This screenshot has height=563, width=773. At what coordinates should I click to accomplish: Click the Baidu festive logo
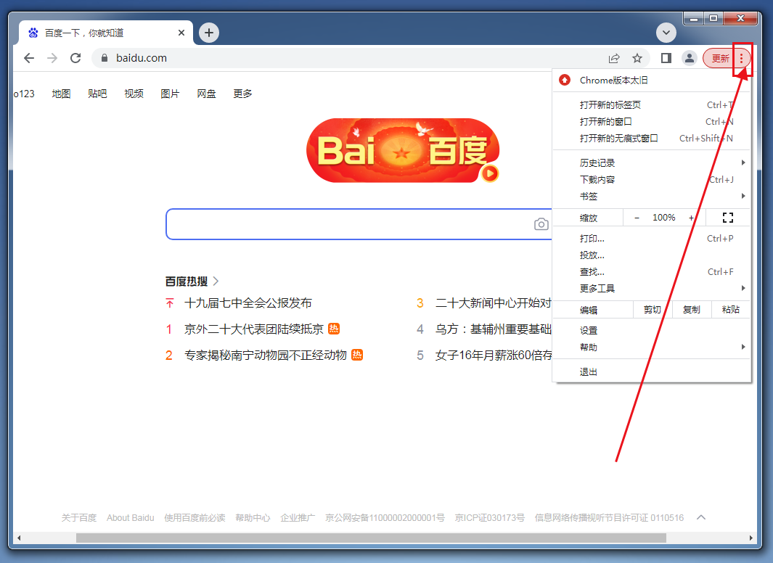(402, 150)
